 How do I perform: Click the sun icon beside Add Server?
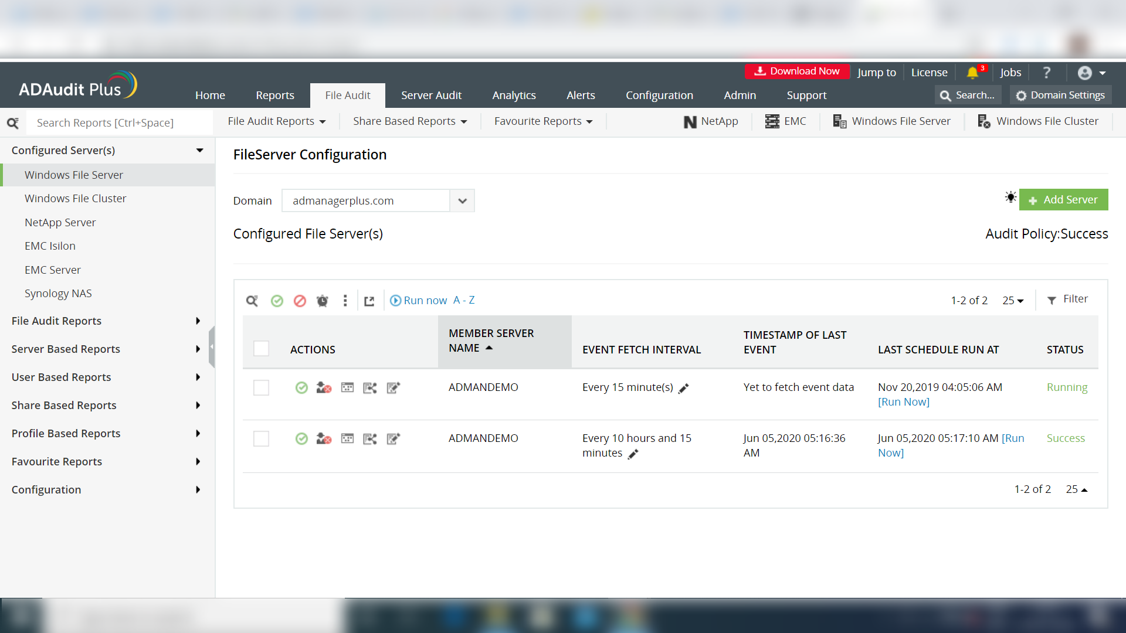point(1010,198)
